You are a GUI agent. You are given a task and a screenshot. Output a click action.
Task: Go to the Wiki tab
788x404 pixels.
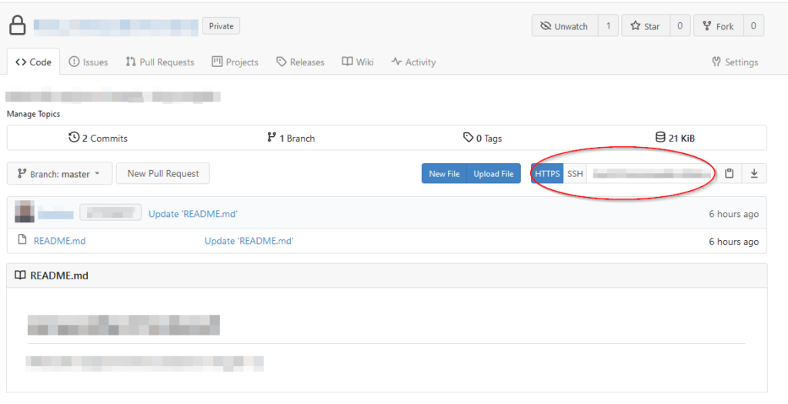358,62
